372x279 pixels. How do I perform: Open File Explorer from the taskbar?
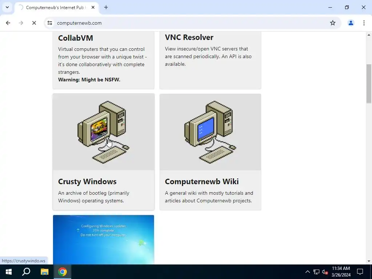click(44, 272)
